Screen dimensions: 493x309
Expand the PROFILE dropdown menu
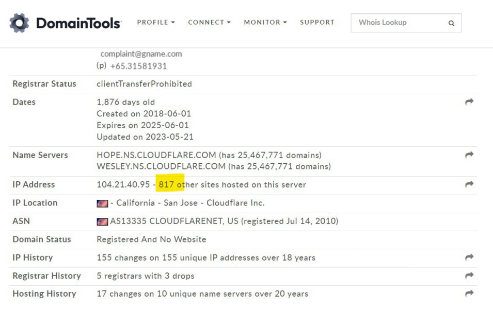pos(156,23)
